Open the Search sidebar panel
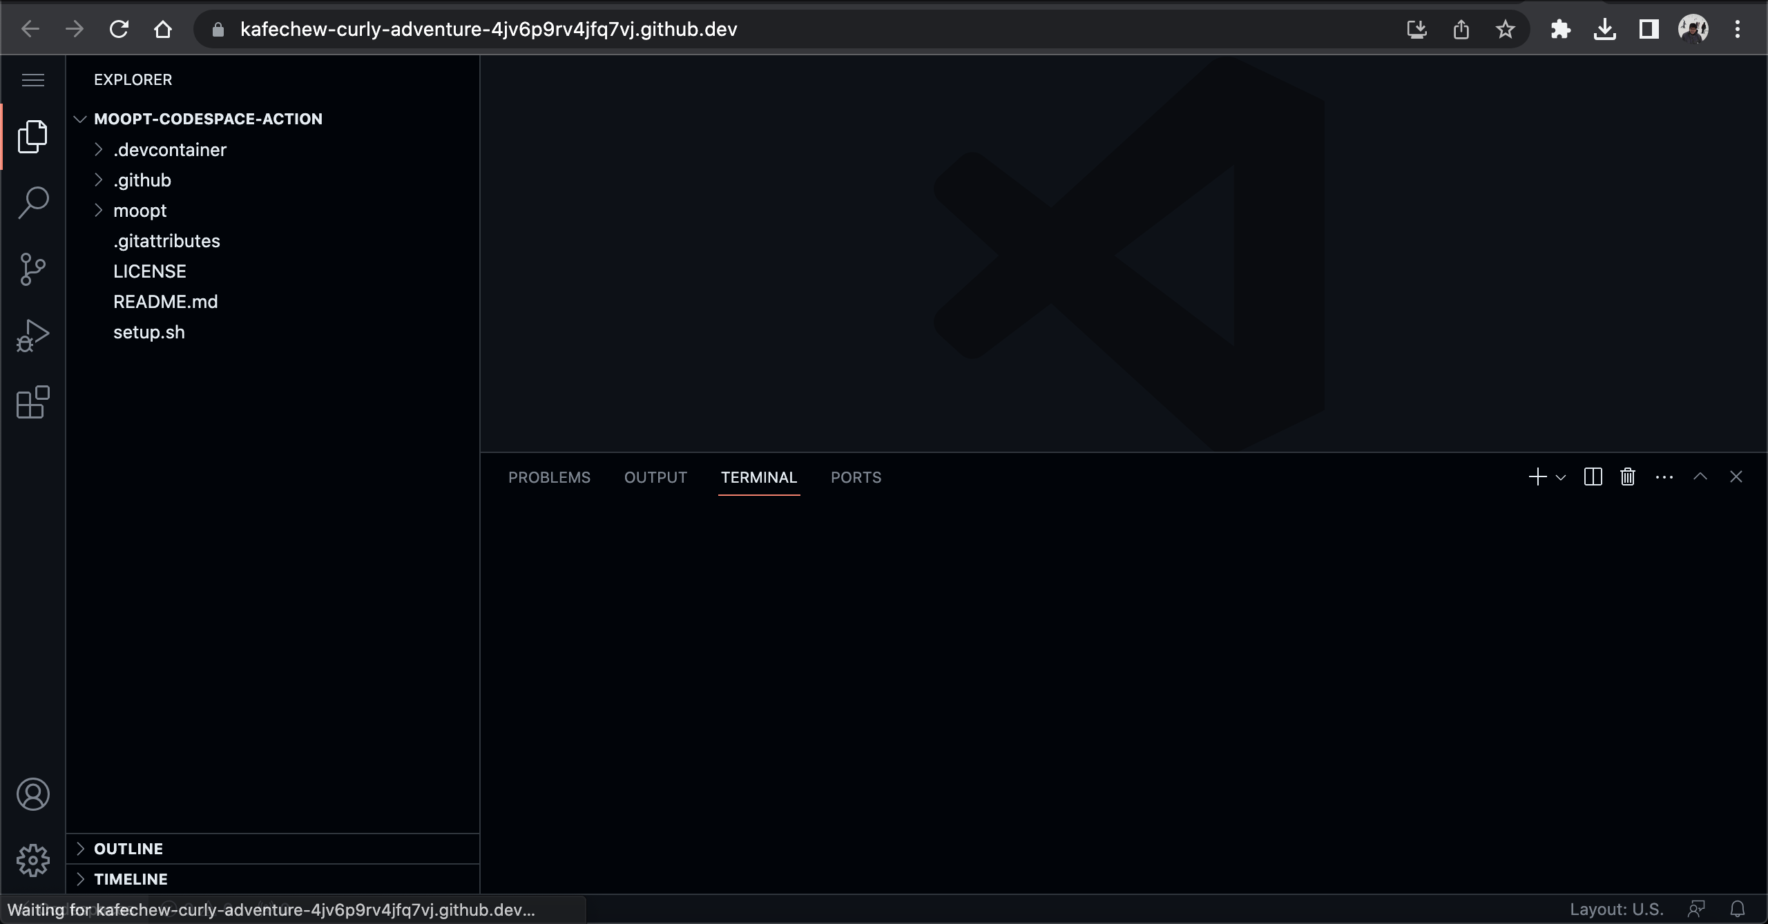Viewport: 1768px width, 924px height. (32, 202)
